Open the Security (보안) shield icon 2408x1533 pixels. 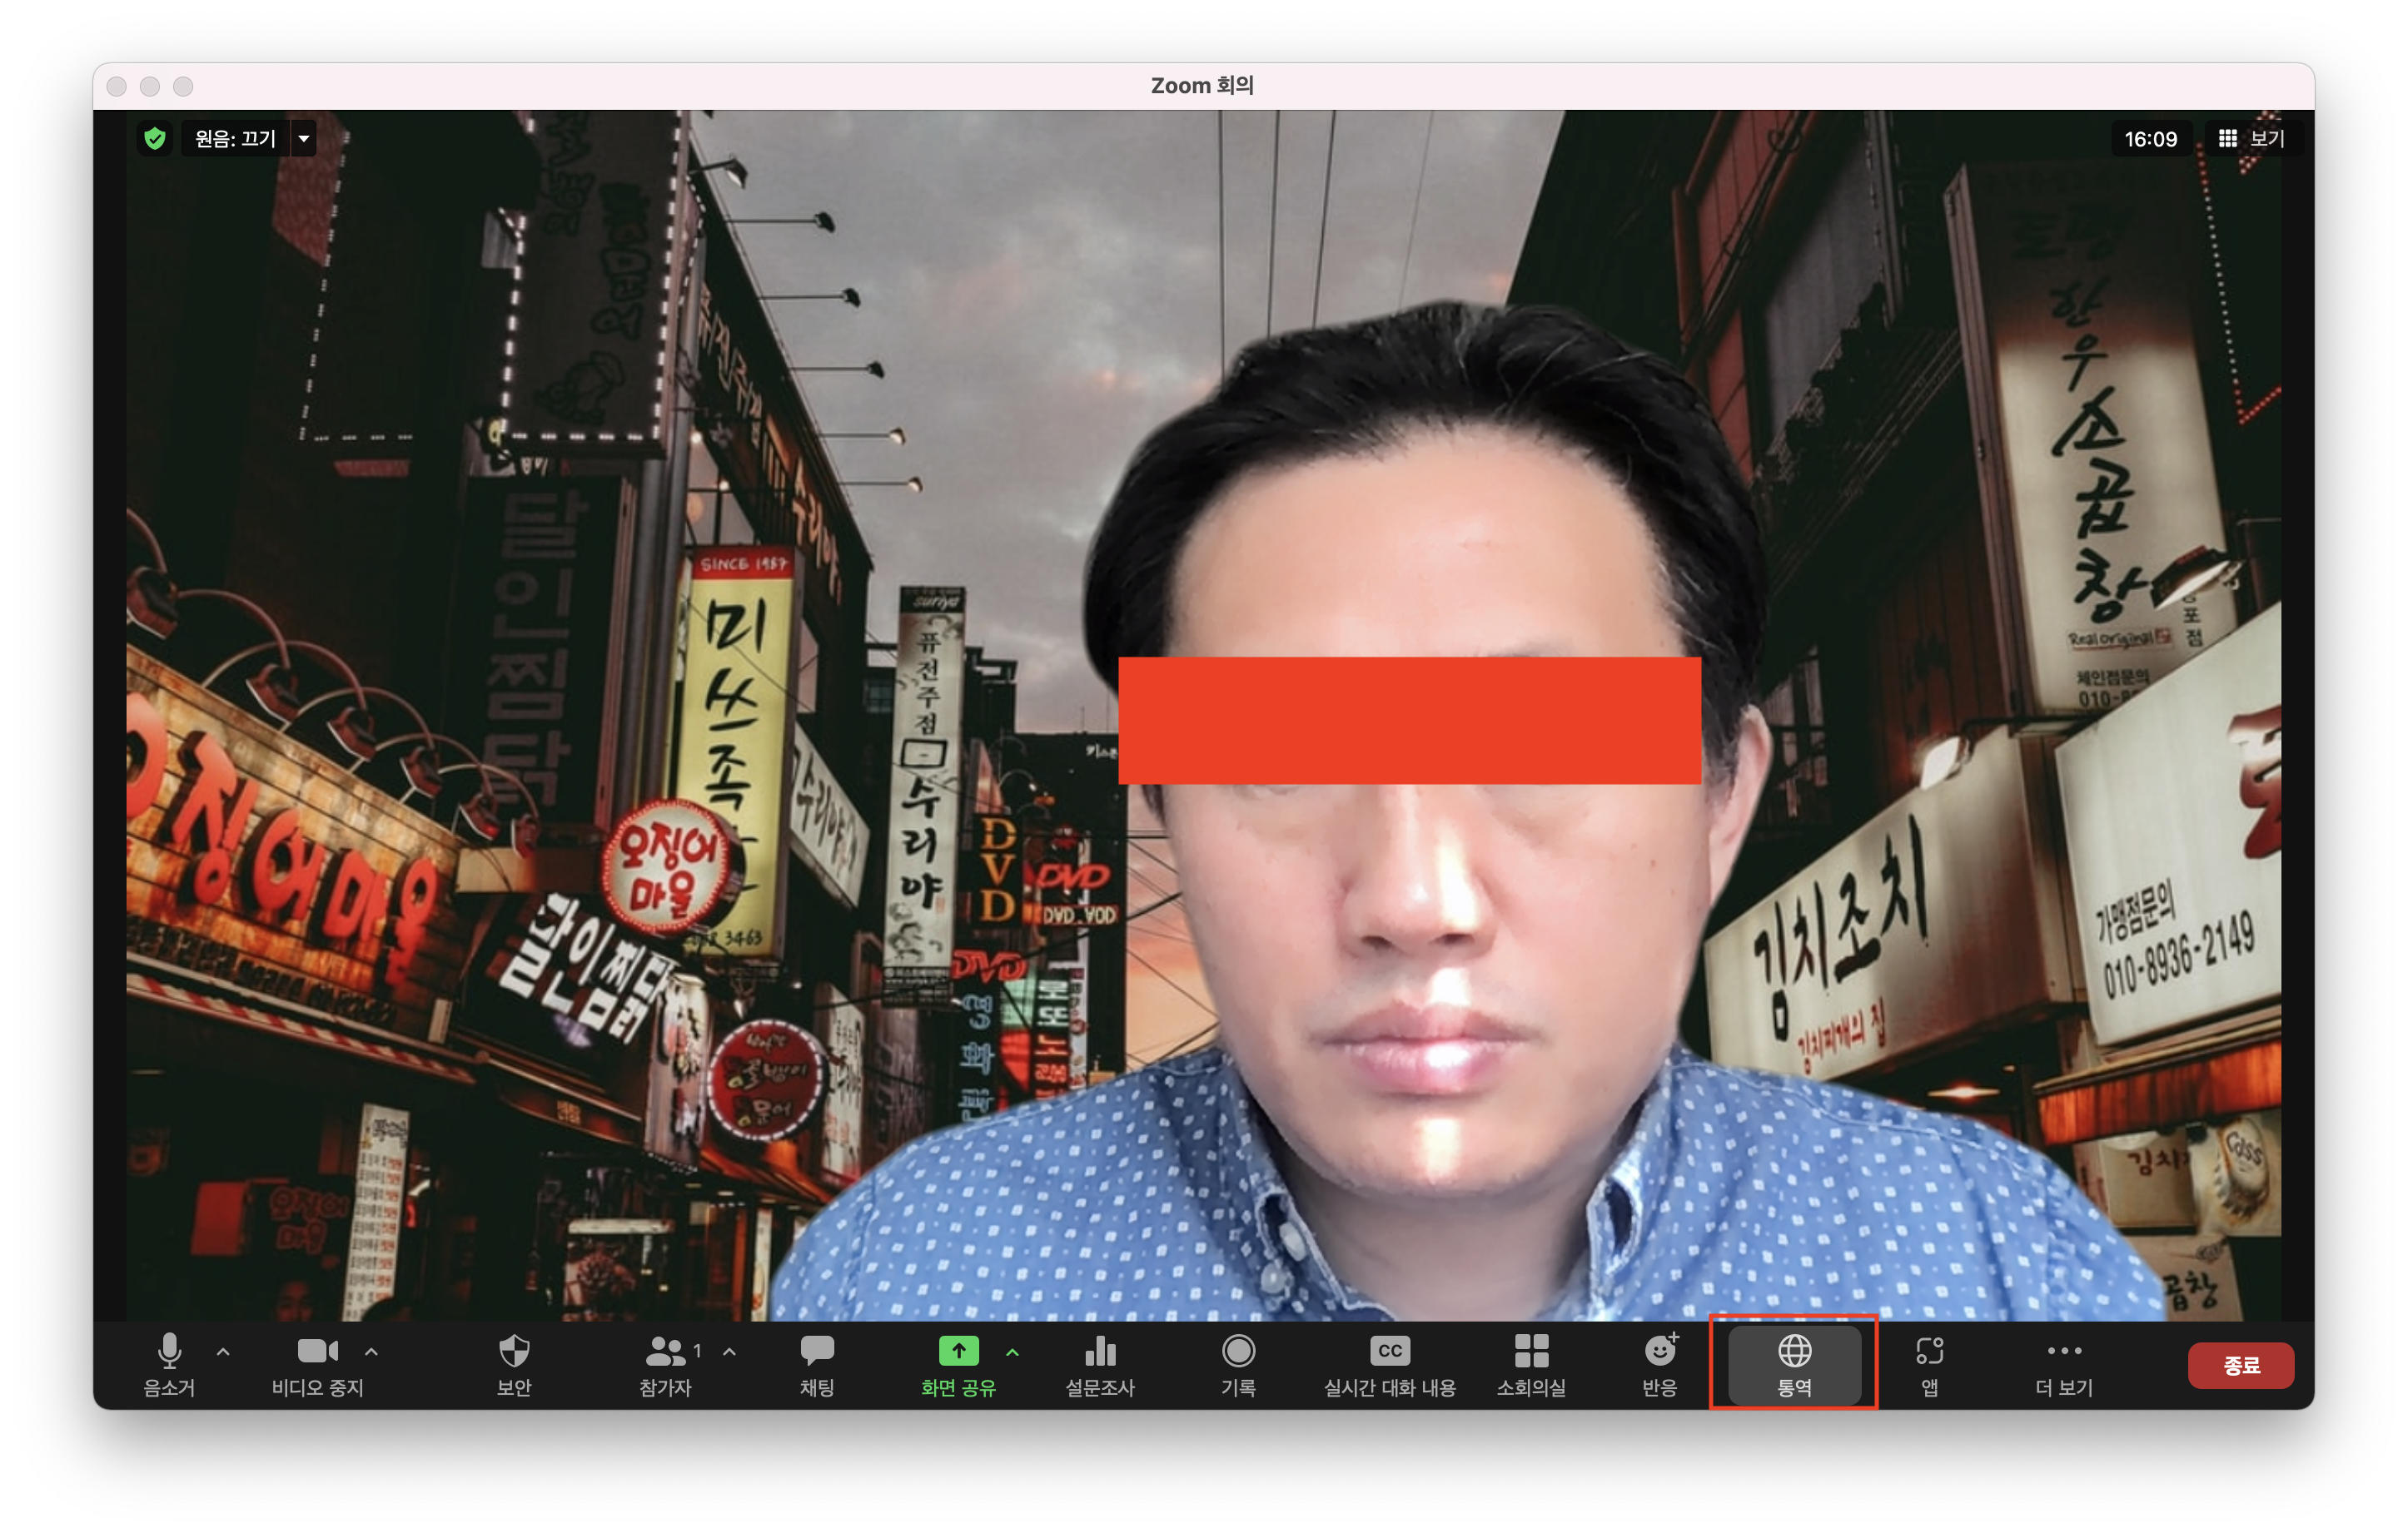(x=513, y=1351)
